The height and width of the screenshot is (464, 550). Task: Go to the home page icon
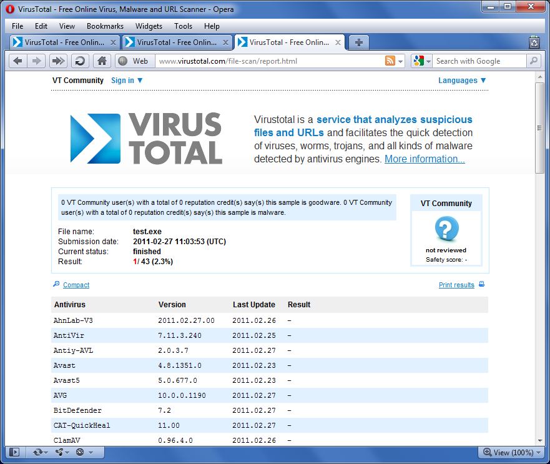click(x=102, y=61)
